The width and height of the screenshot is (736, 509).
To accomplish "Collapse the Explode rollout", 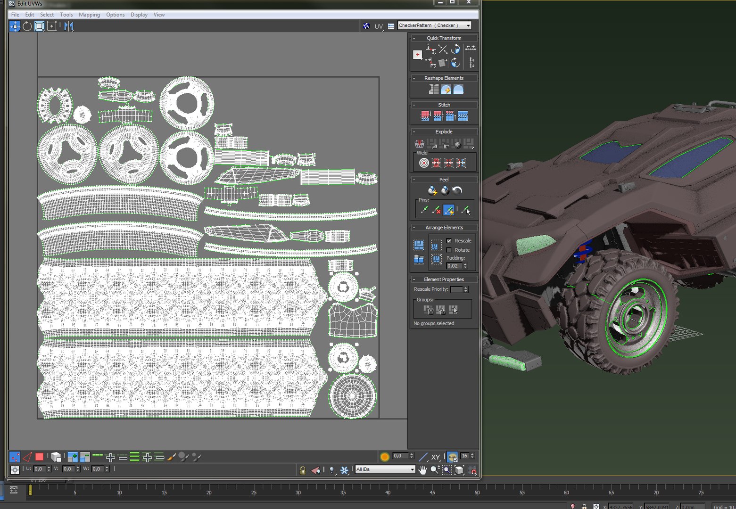I will tap(414, 132).
